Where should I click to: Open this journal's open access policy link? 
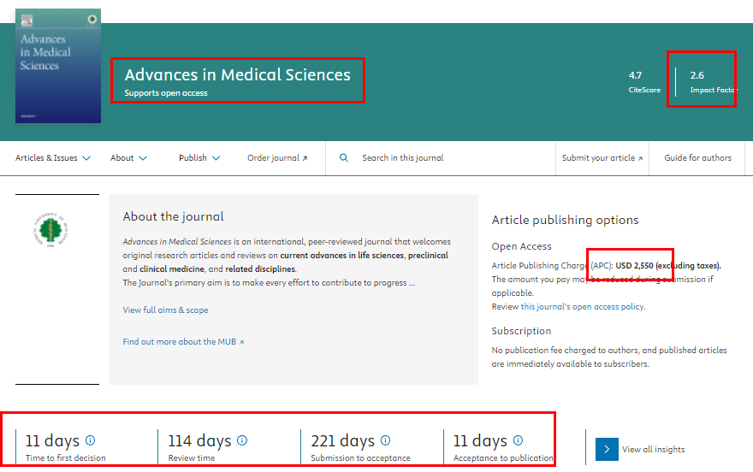pyautogui.click(x=582, y=307)
